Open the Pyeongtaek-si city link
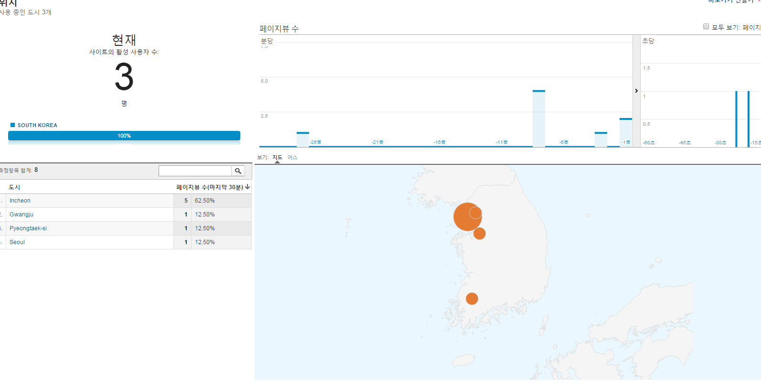 28,228
